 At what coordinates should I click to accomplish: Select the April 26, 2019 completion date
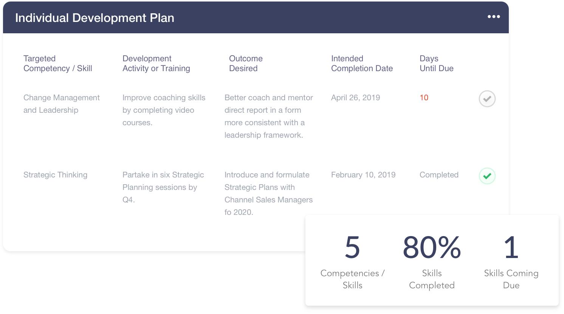(355, 98)
